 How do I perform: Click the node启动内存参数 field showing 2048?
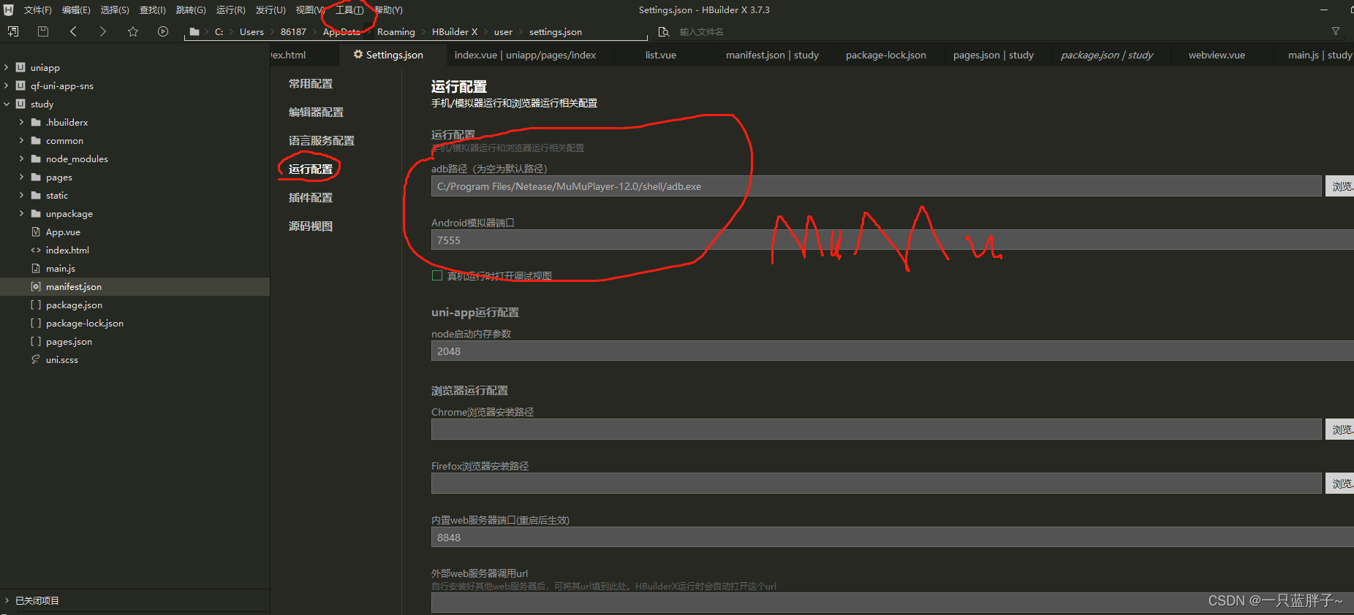893,351
